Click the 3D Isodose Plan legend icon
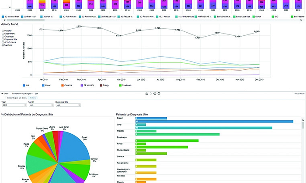Screen dimensions: 306x183 [x=3, y=16]
